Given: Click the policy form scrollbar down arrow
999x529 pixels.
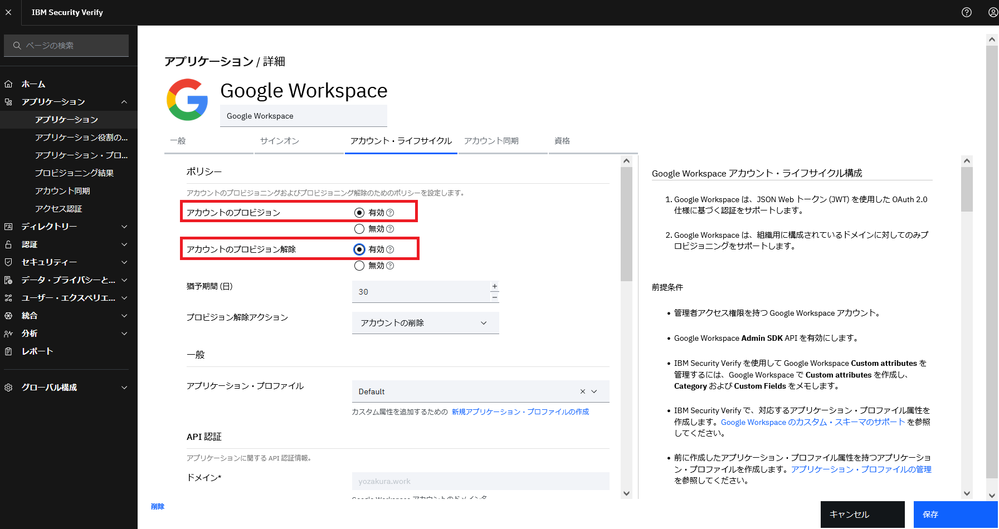Looking at the screenshot, I should pyautogui.click(x=626, y=493).
